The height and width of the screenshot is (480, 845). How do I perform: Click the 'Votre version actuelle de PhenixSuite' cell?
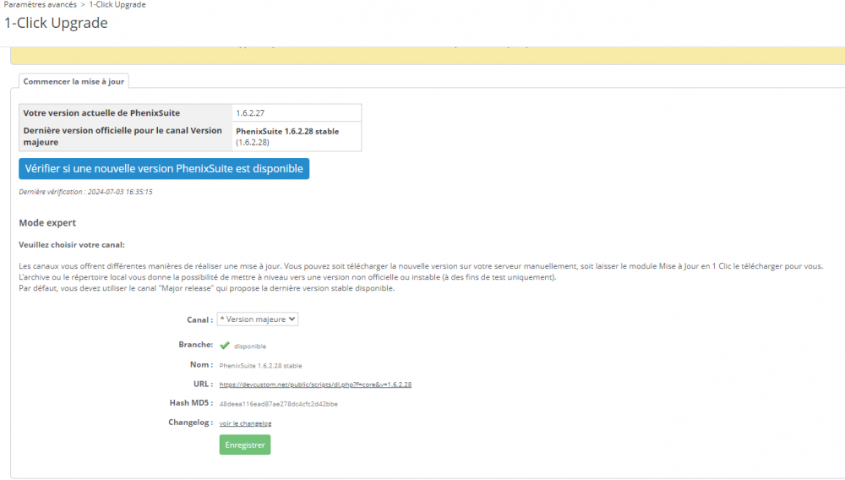pyautogui.click(x=126, y=113)
